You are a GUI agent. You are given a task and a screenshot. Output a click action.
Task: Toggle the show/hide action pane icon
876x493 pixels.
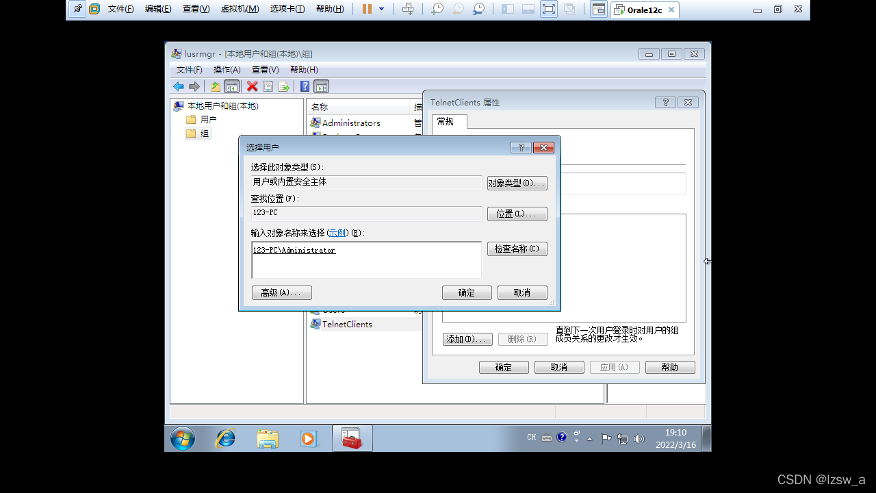tap(322, 86)
